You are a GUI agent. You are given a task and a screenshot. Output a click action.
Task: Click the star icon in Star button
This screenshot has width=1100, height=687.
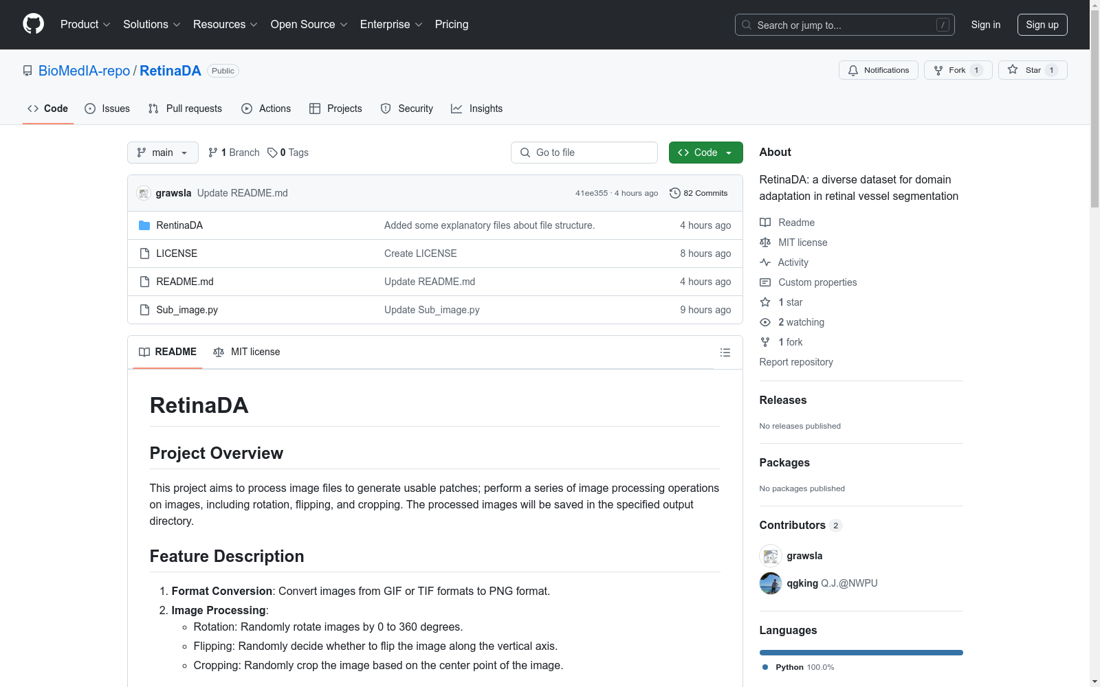tap(1013, 69)
